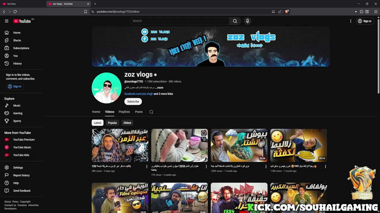Select the Popular filter chip
The image size is (380, 213).
pos(112,123)
